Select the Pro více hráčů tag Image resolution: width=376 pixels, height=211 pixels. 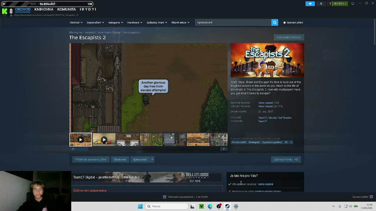point(239,142)
